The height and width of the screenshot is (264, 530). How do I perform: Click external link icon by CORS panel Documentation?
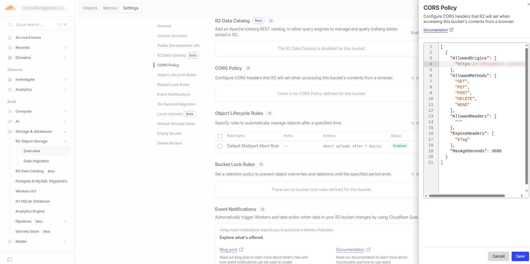tap(451, 30)
